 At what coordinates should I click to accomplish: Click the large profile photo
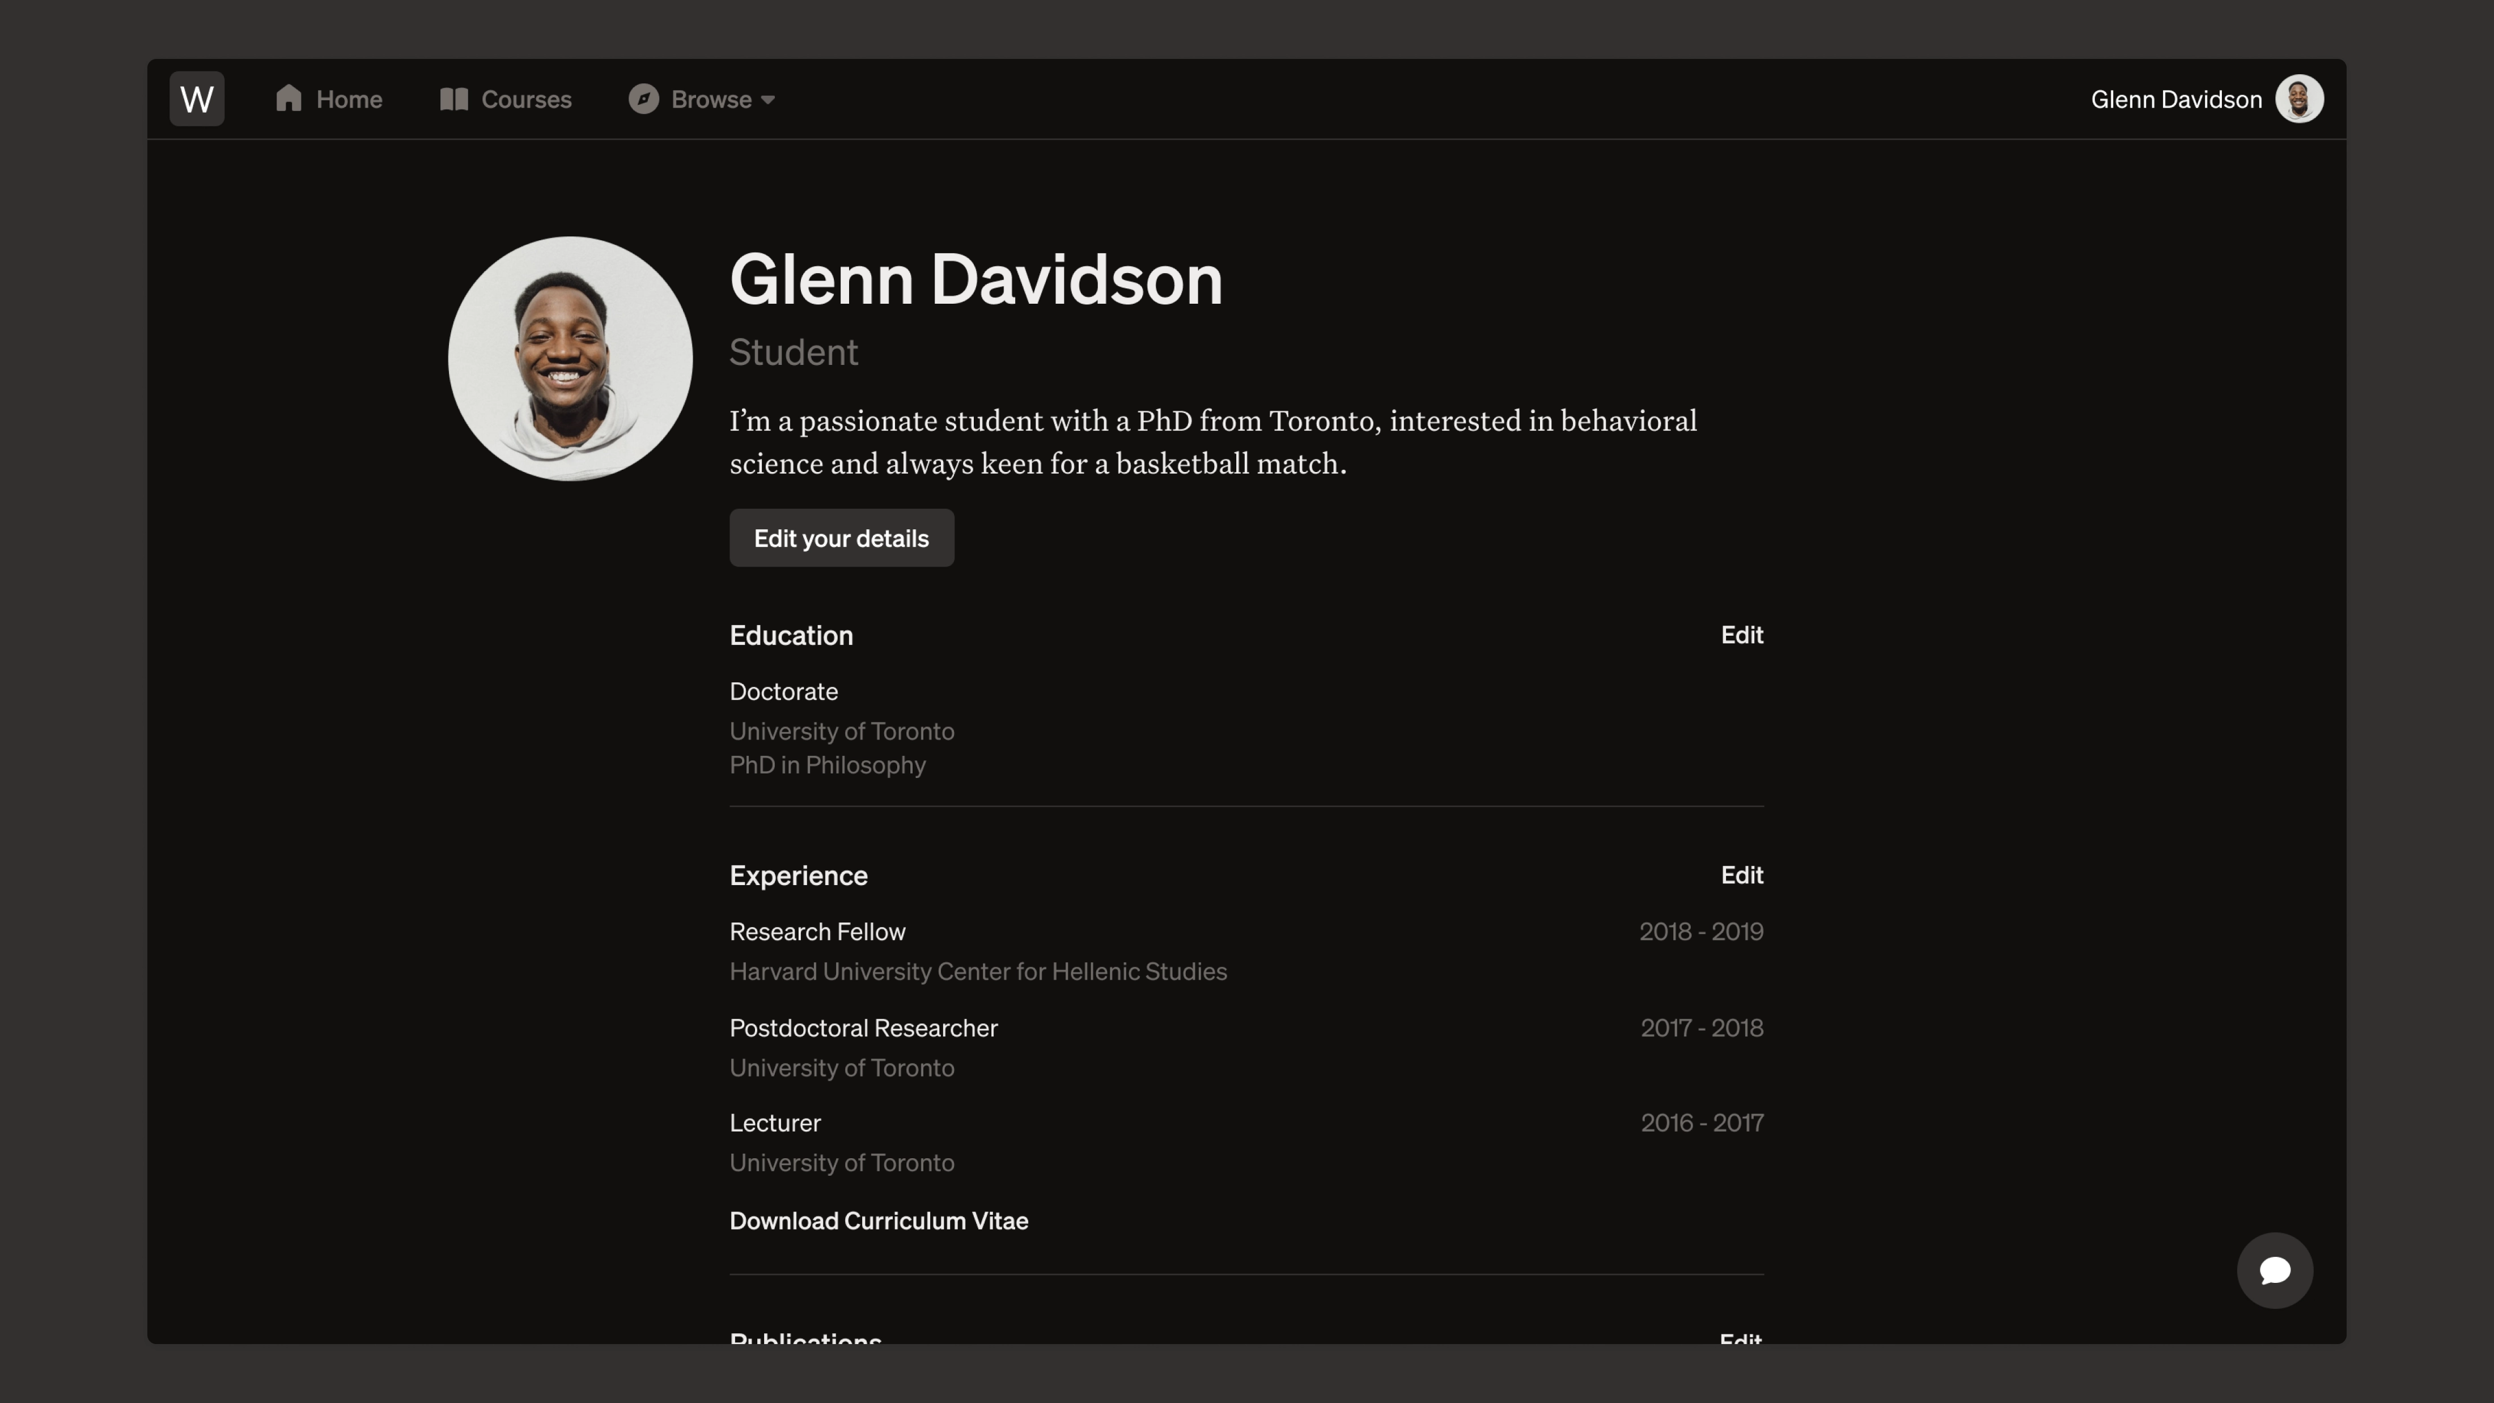(x=570, y=359)
